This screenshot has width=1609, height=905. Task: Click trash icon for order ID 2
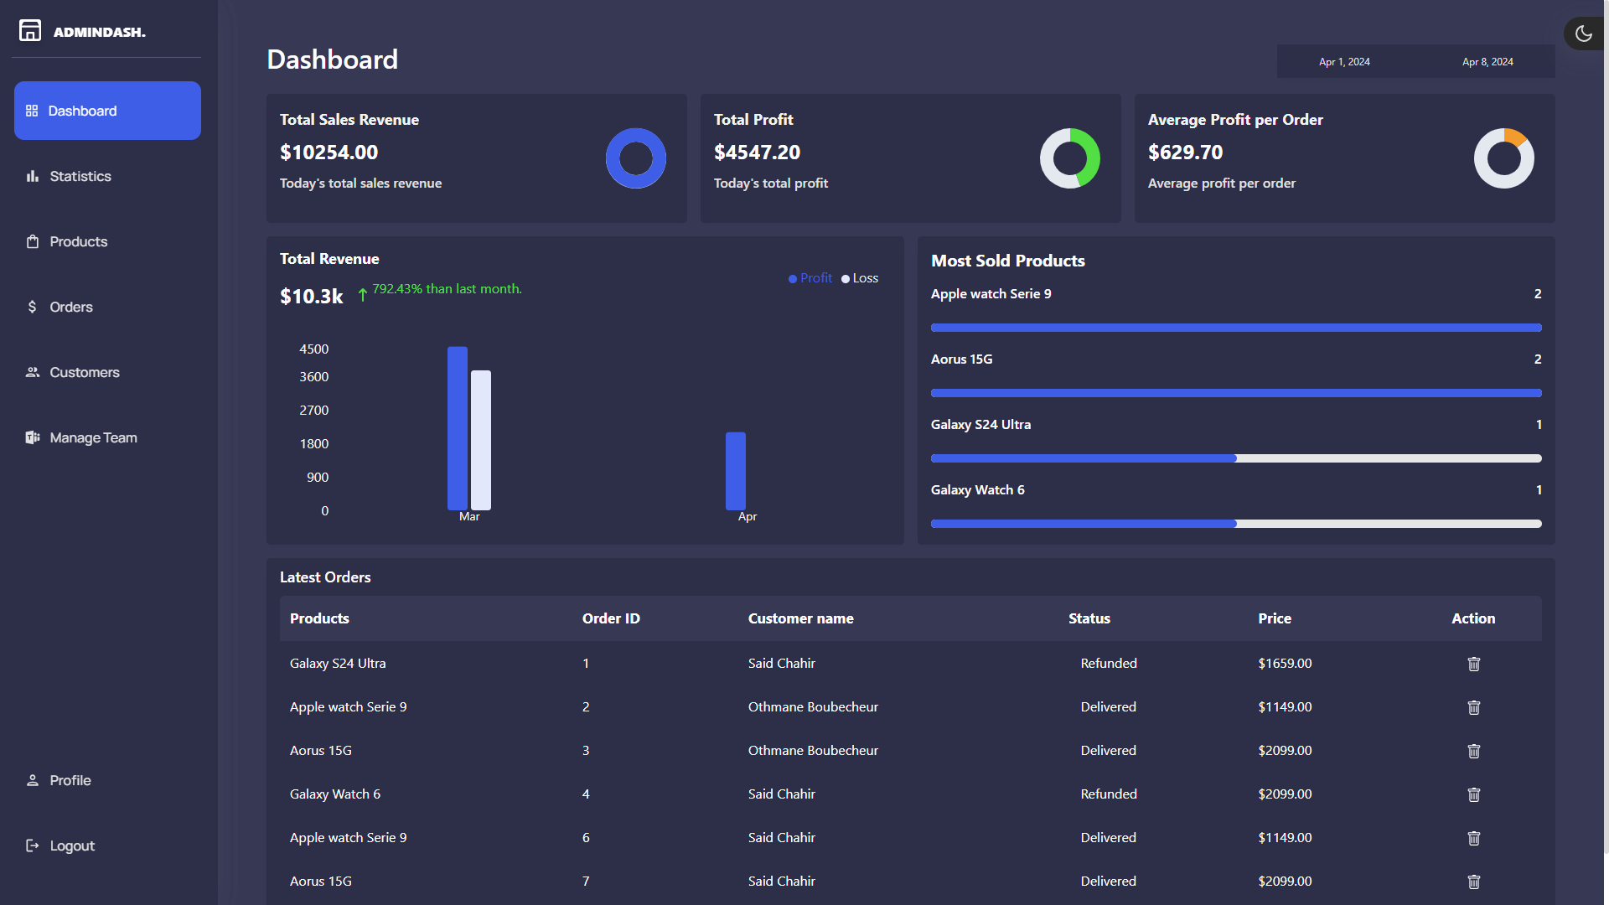pos(1473,707)
